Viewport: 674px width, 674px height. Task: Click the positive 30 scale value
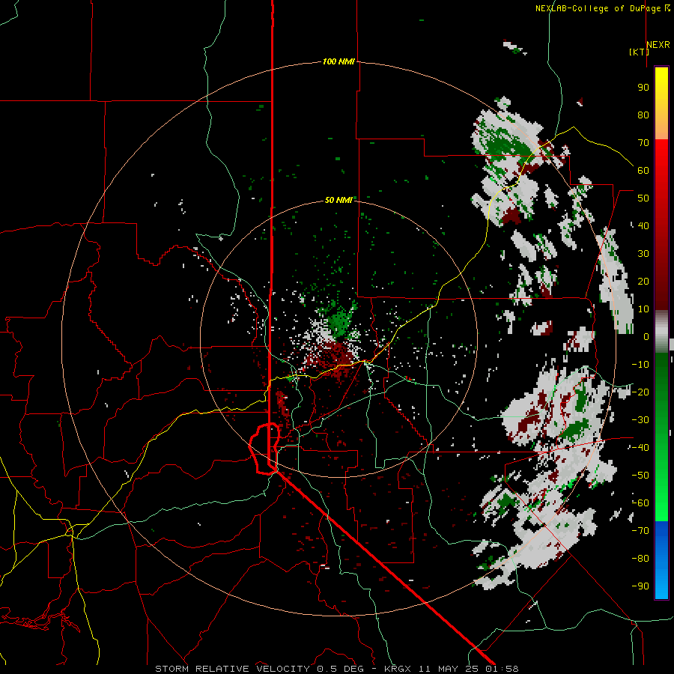pyautogui.click(x=643, y=254)
